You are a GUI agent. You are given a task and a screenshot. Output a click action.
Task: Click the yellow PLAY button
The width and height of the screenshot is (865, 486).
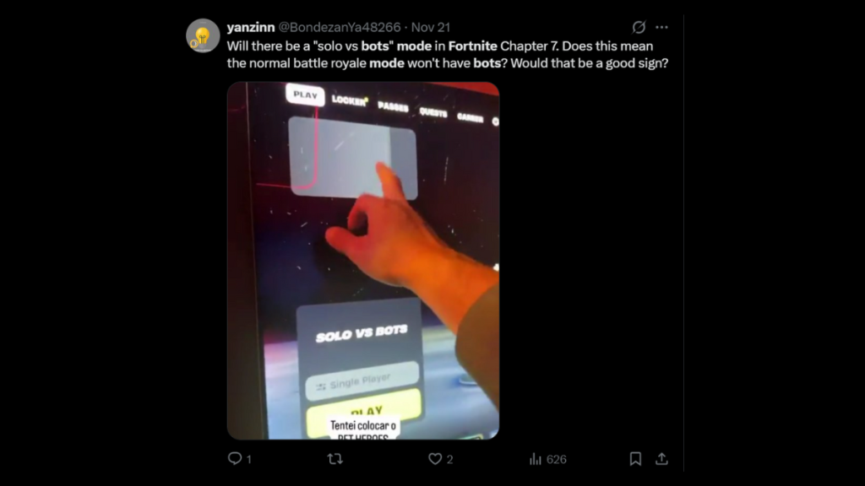coord(365,412)
